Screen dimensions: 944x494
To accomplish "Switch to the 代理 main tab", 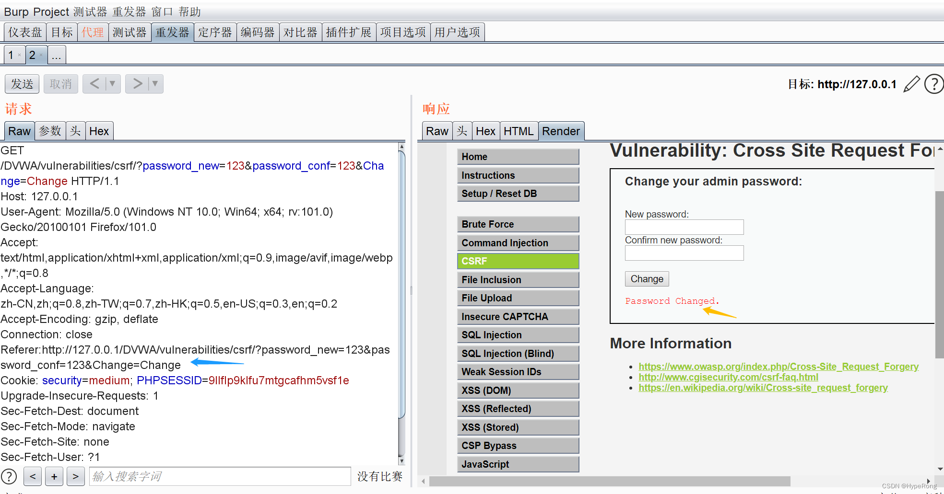I will (93, 32).
